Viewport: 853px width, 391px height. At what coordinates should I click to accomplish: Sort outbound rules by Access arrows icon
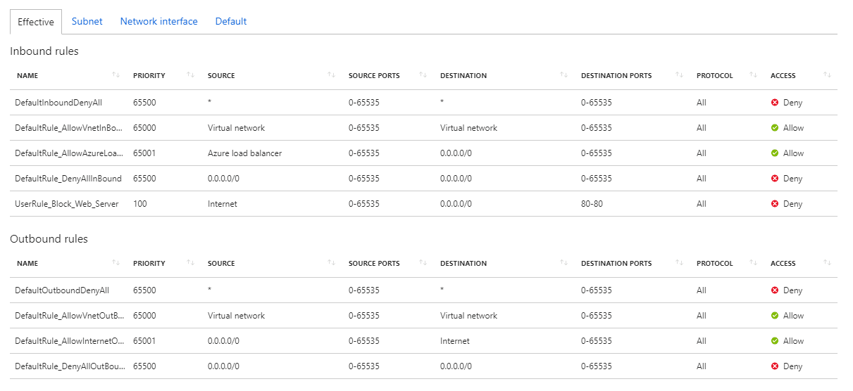(828, 263)
